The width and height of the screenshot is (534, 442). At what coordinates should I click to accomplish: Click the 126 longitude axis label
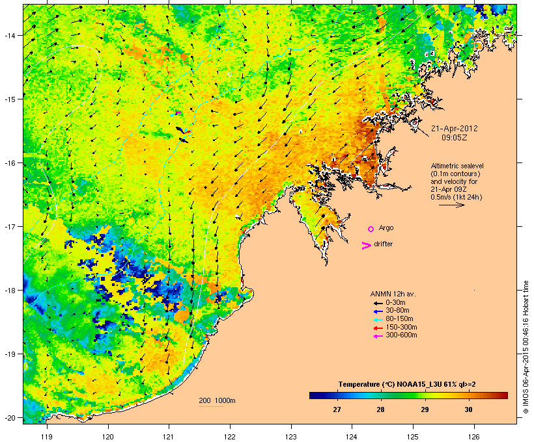(474, 437)
